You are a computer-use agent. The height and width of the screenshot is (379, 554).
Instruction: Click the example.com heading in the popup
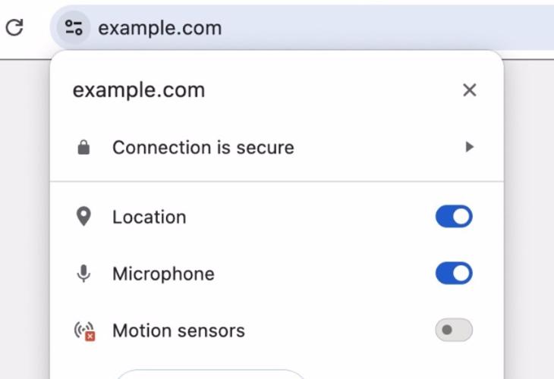(139, 90)
